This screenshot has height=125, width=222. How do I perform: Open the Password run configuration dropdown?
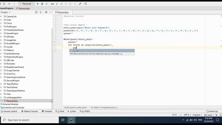coord(27,4)
